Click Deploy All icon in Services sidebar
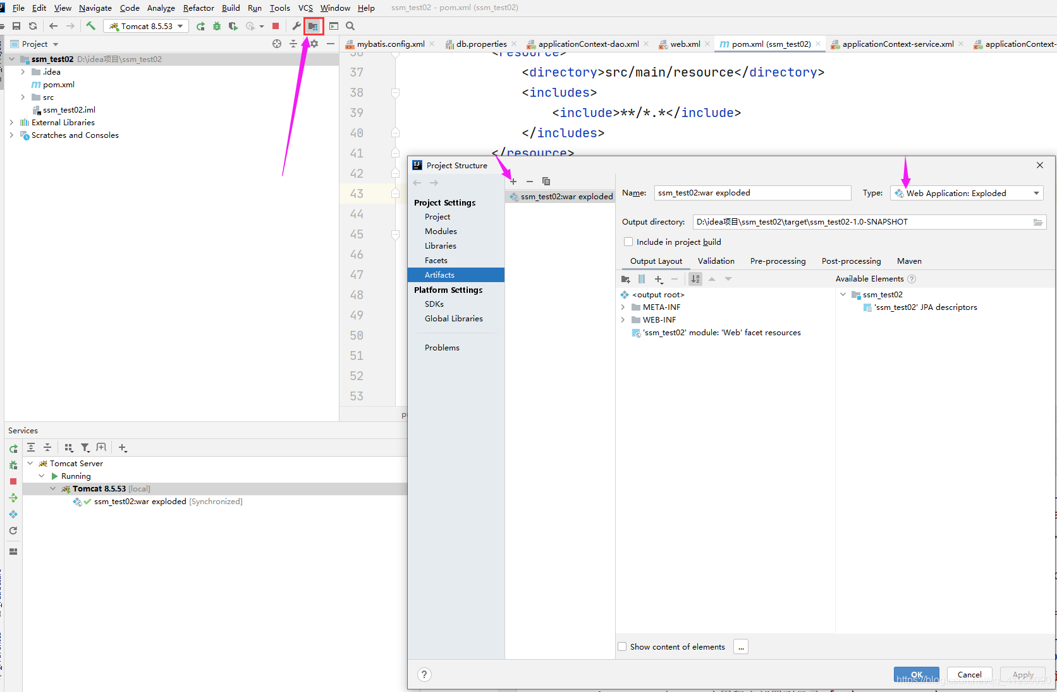This screenshot has width=1057, height=692. click(x=13, y=514)
